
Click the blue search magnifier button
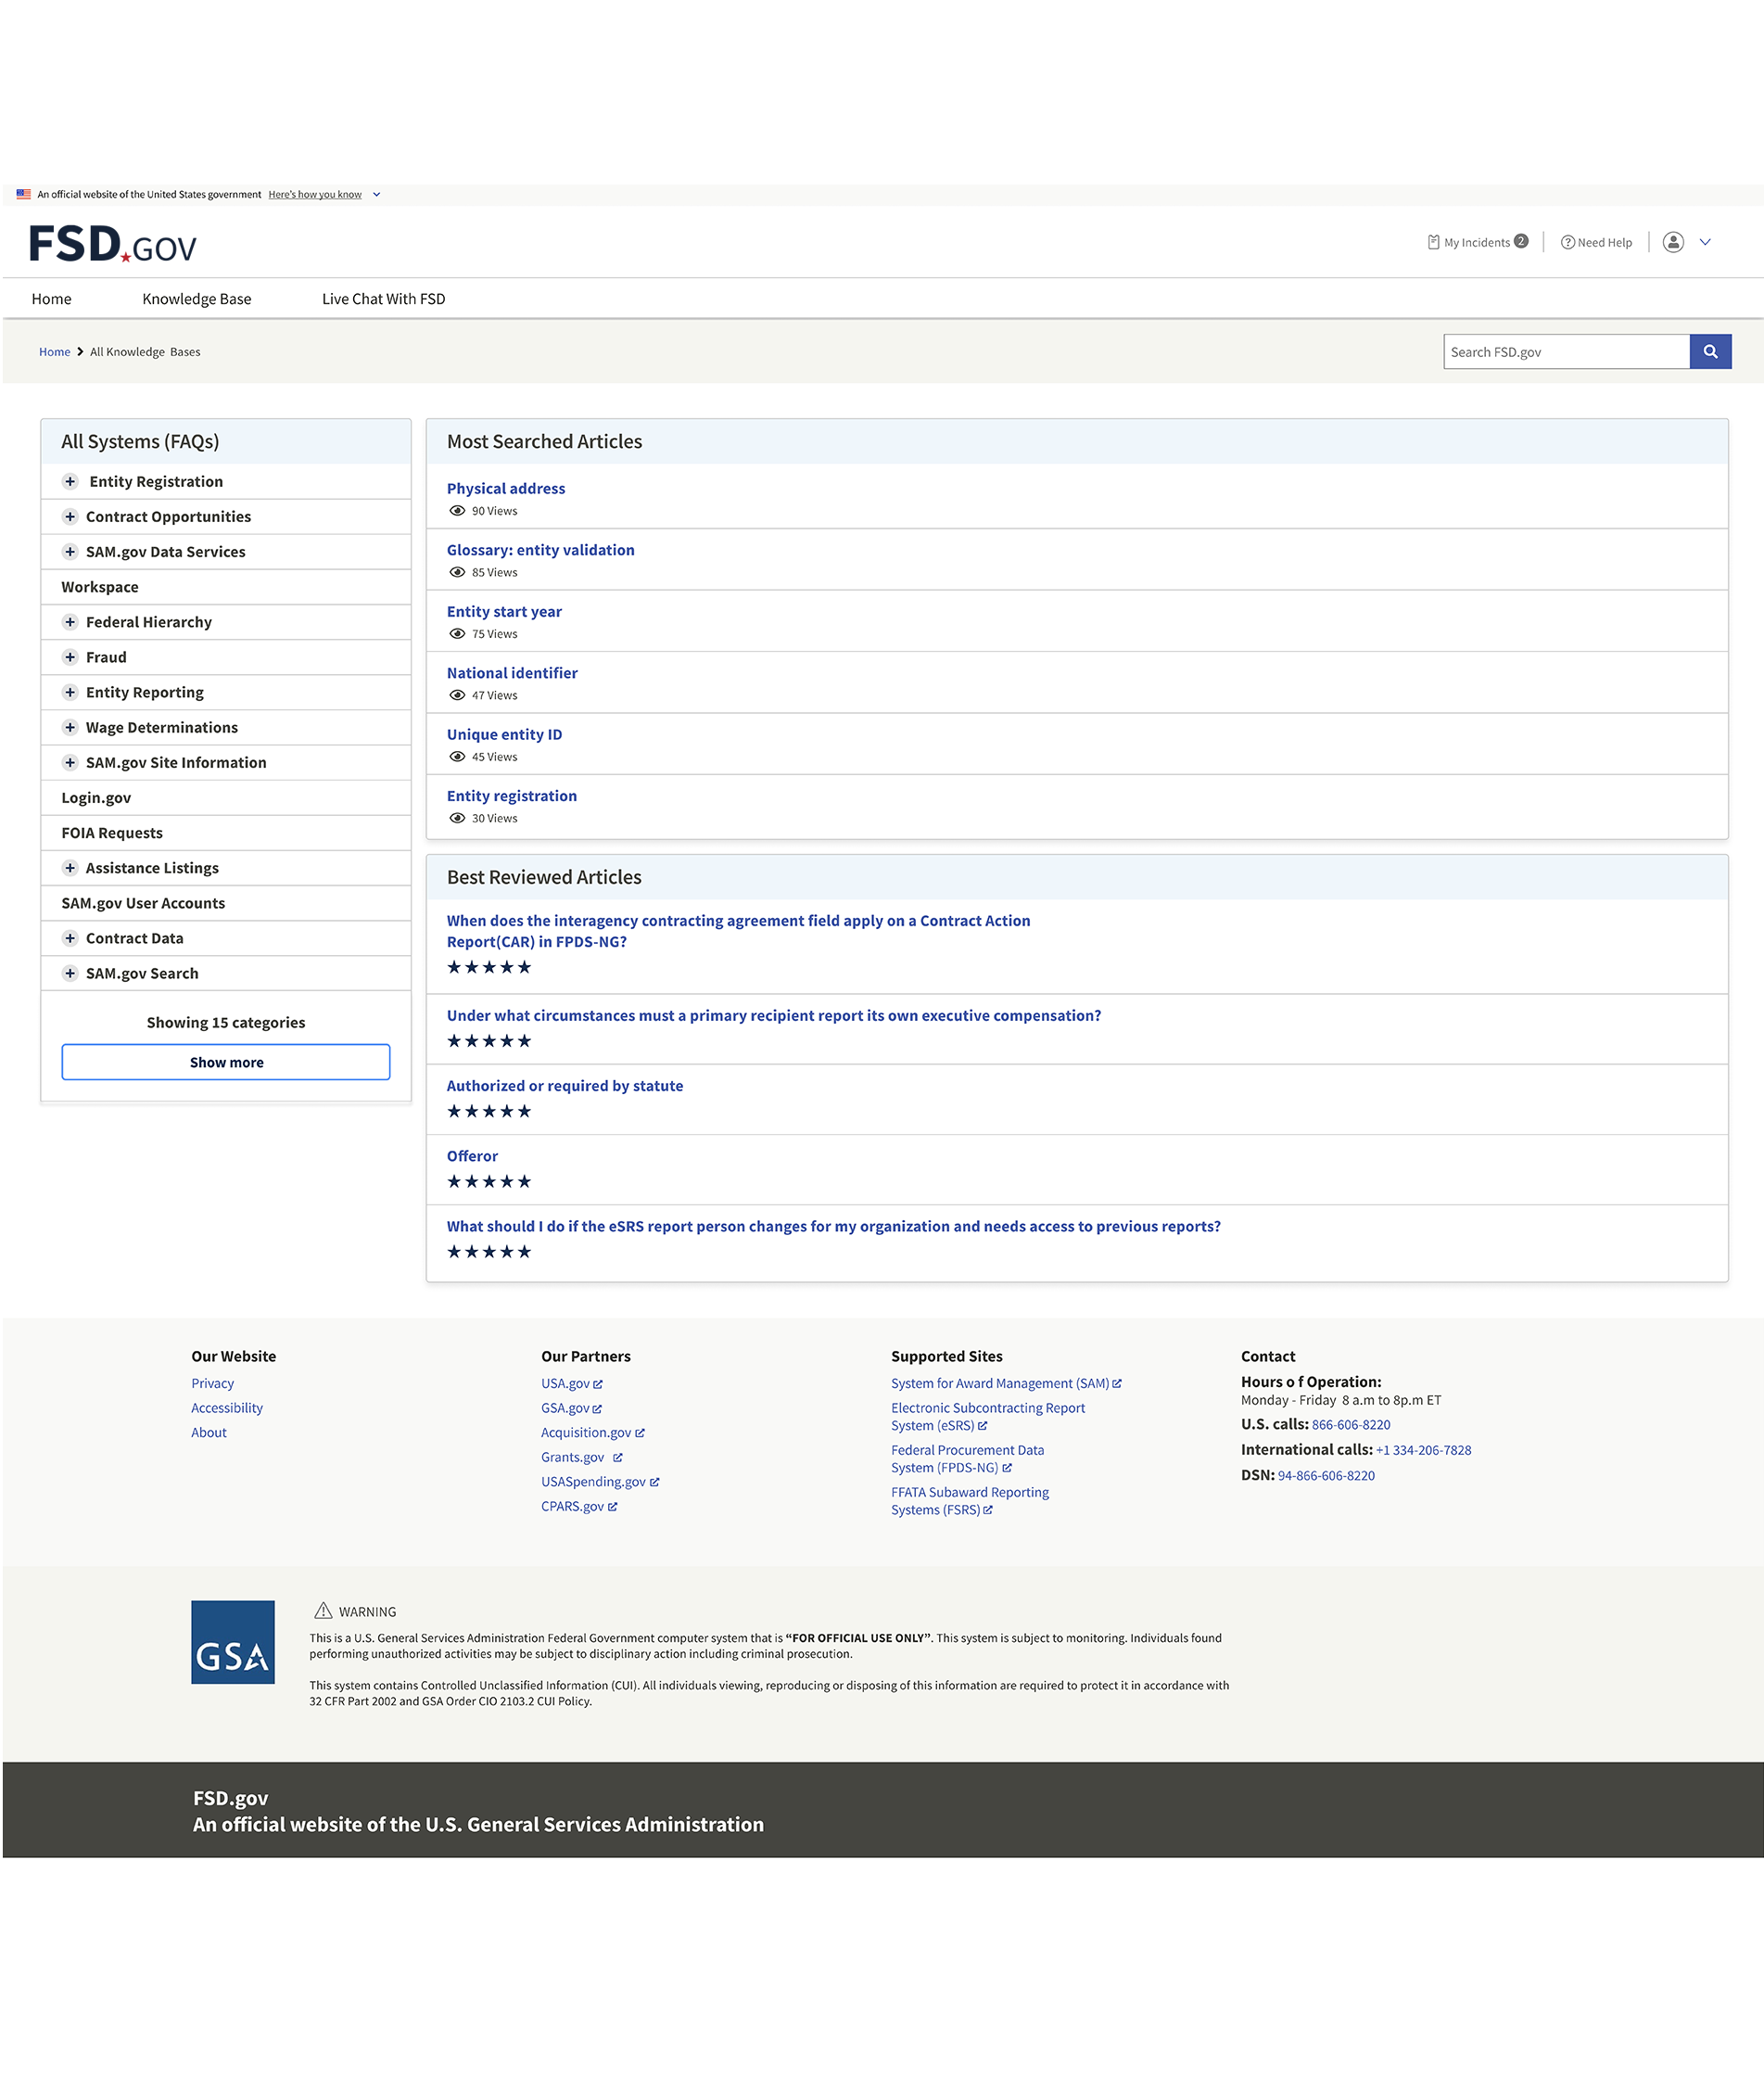click(x=1710, y=351)
